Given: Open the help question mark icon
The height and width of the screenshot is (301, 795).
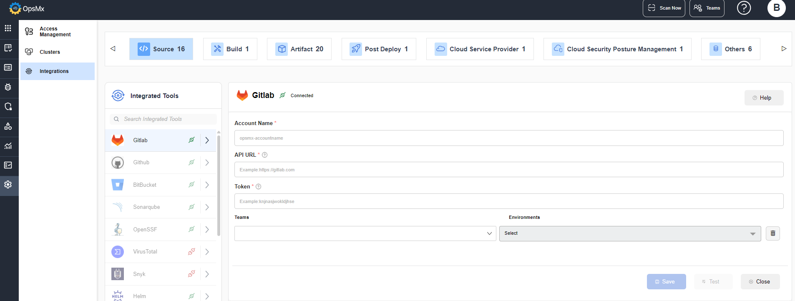Looking at the screenshot, I should click(744, 8).
